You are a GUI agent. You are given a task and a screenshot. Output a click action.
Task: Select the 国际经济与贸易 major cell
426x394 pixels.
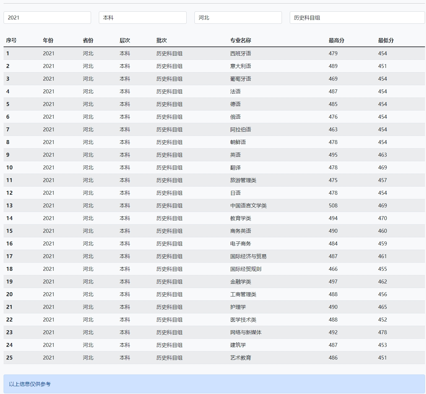(248, 256)
